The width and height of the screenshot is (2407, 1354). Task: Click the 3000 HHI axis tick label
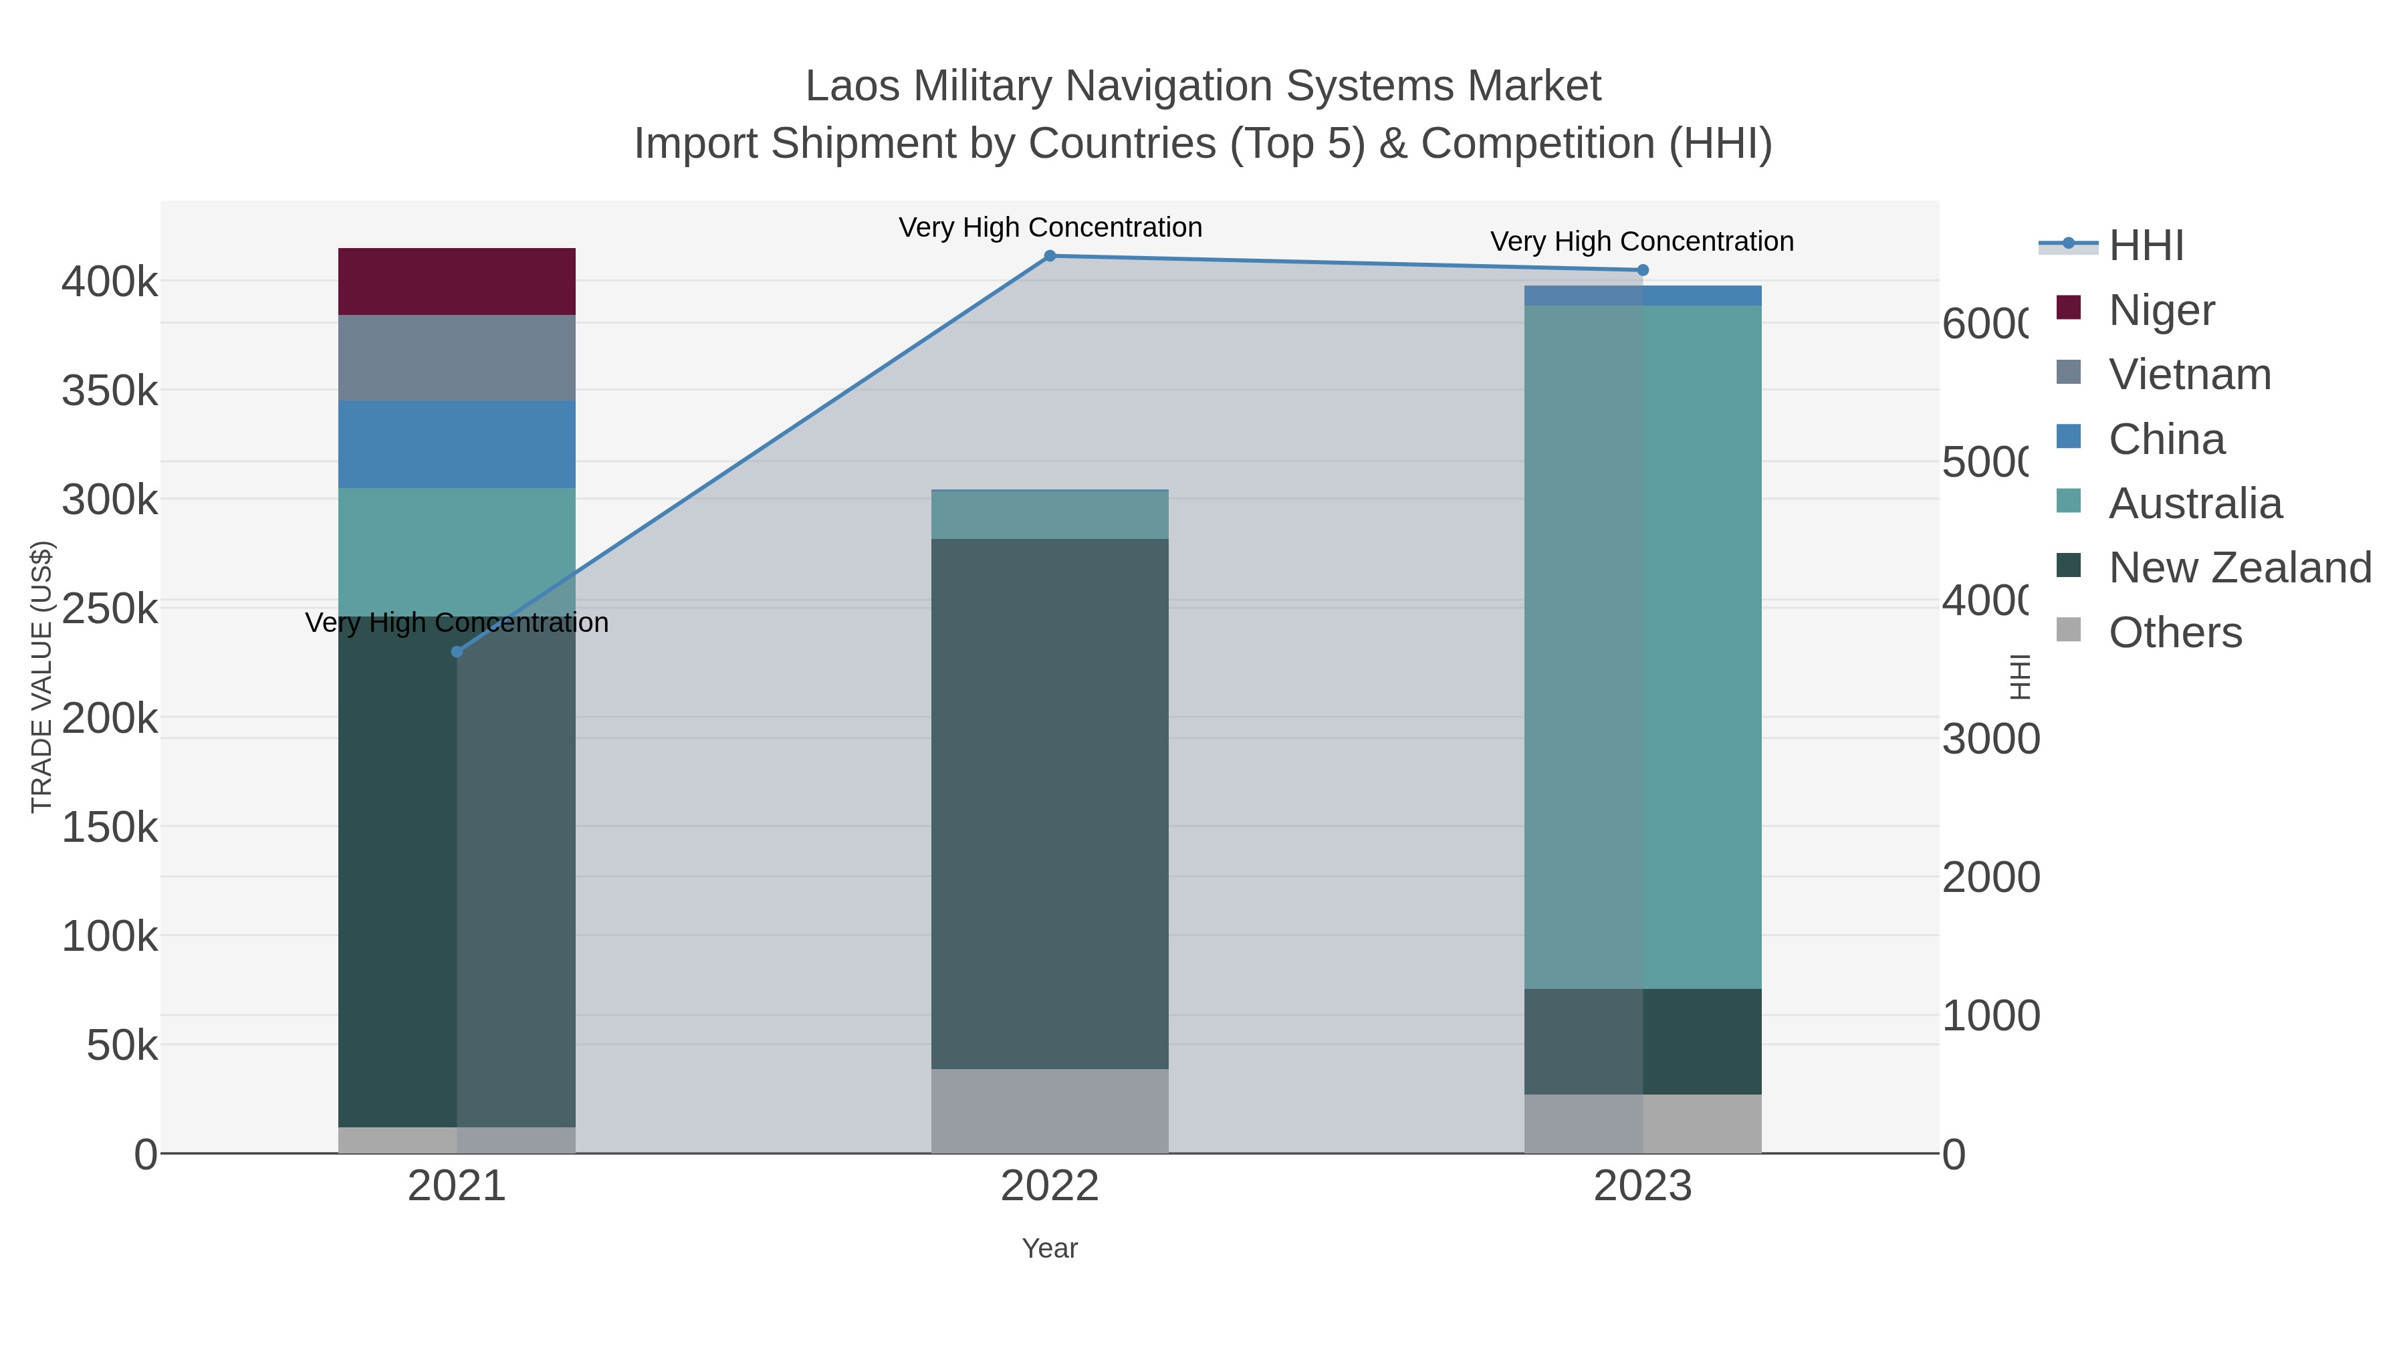point(1991,739)
